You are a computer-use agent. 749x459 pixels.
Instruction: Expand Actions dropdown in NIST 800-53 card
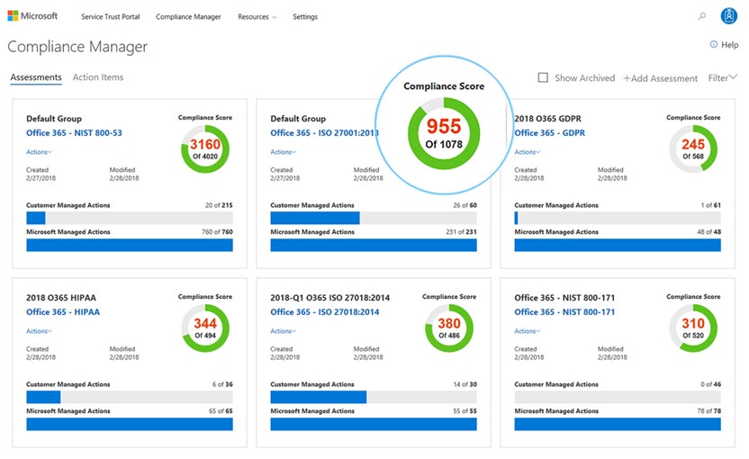(39, 152)
